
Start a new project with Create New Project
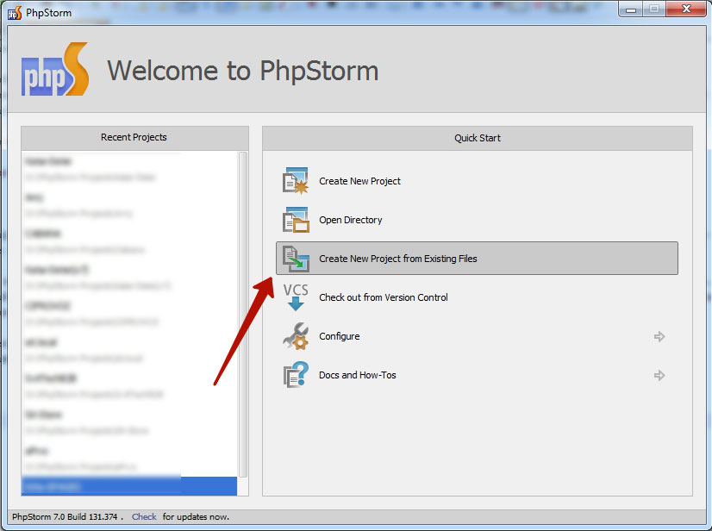(x=360, y=180)
